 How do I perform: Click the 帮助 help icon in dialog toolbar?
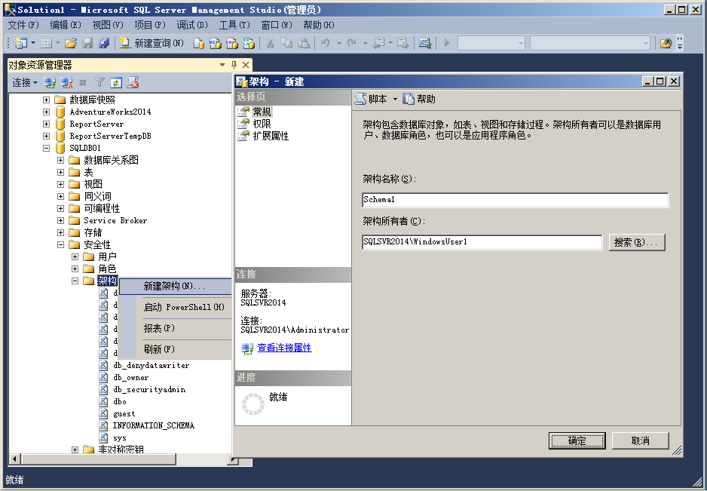(408, 99)
